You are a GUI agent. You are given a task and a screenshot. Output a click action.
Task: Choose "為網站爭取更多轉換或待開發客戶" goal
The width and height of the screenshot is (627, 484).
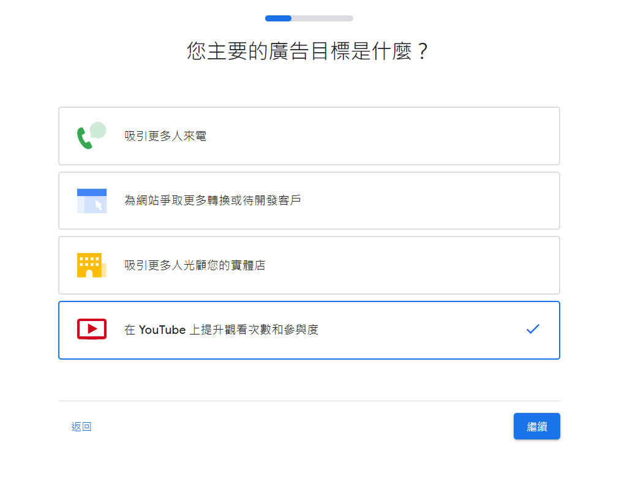[213, 200]
